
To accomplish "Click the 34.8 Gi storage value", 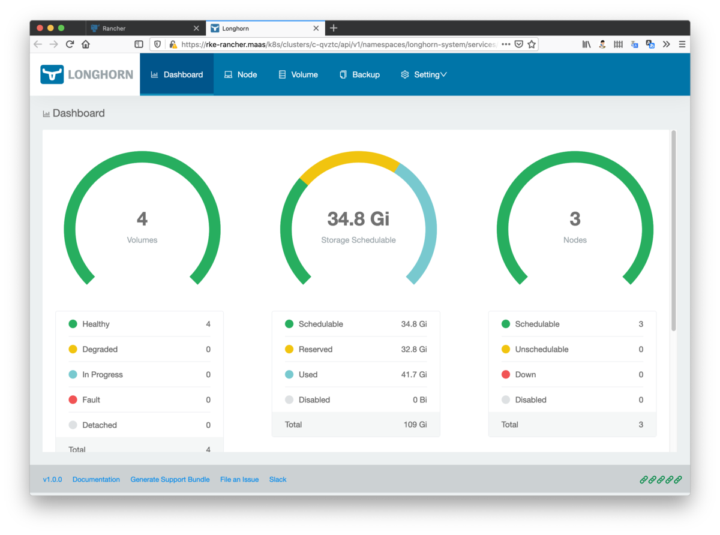I will (358, 219).
